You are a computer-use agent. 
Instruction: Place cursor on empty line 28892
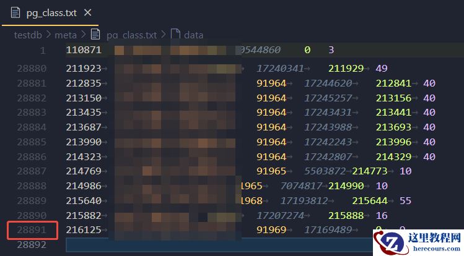tap(219, 245)
